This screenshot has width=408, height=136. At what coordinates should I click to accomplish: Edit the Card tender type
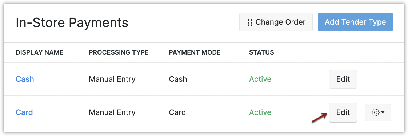click(343, 112)
